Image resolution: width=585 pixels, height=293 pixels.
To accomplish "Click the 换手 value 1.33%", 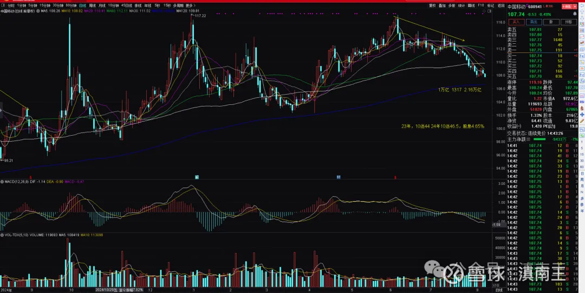I will pos(536,115).
